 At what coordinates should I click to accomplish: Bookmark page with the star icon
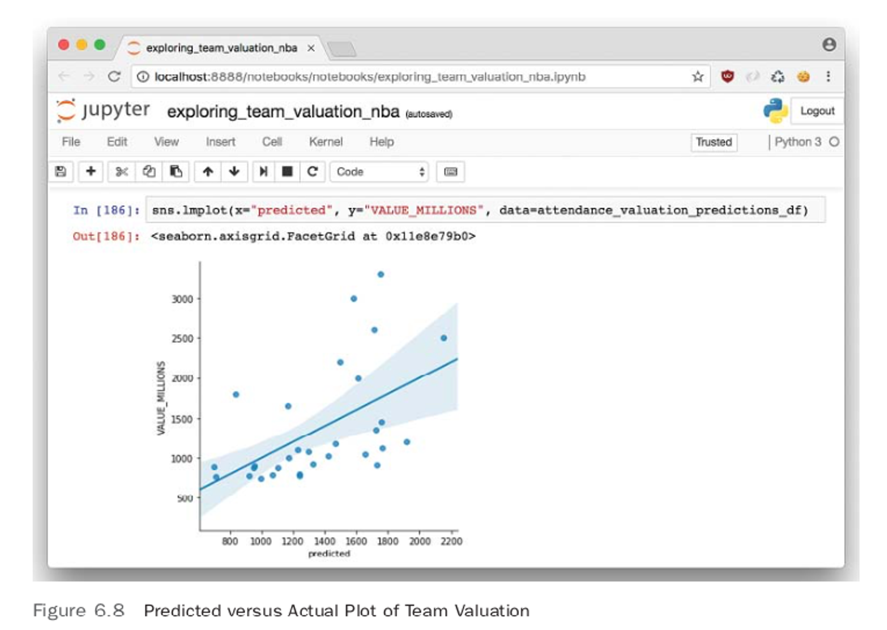tap(698, 77)
